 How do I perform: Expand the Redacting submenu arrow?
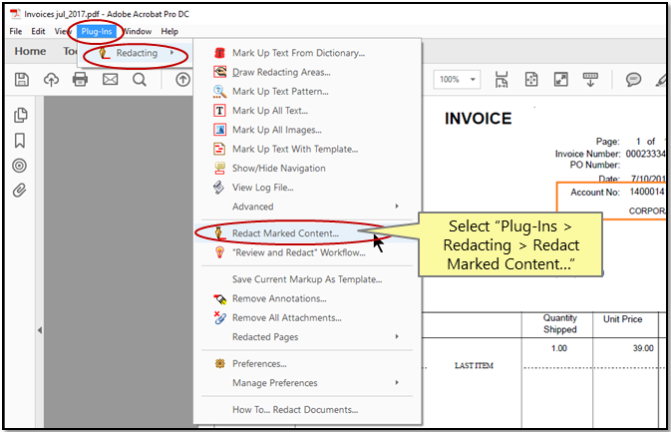pyautogui.click(x=171, y=53)
